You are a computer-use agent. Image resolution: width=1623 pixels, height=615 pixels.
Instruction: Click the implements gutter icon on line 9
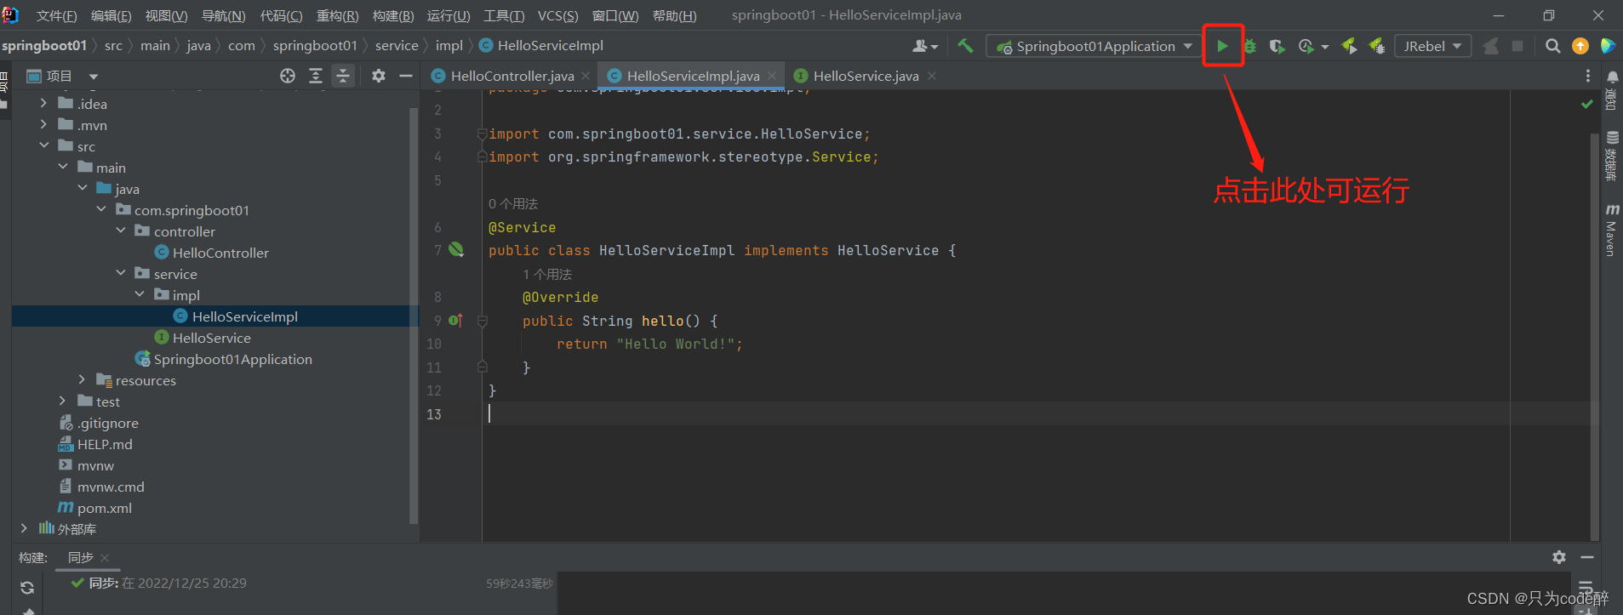coord(455,320)
